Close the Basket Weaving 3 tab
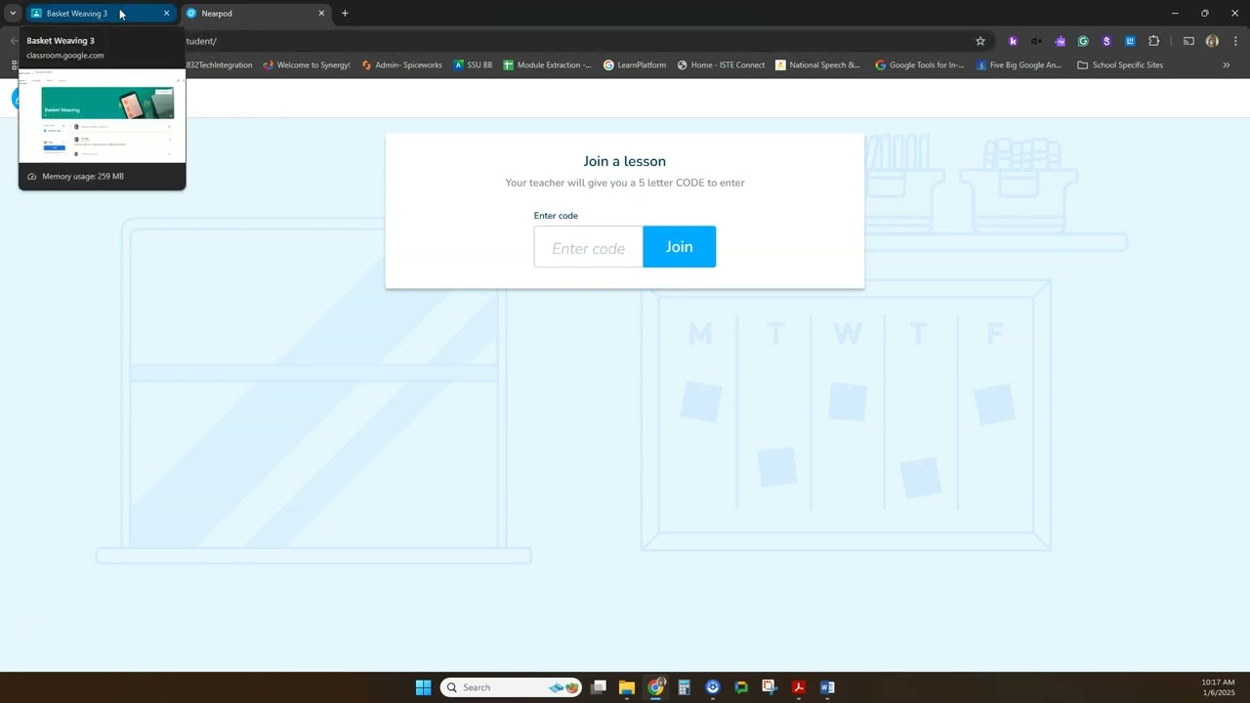Viewport: 1250px width, 703px height. pyautogui.click(x=166, y=14)
